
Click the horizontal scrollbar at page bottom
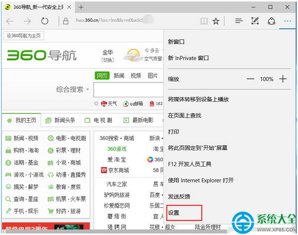click(x=116, y=232)
